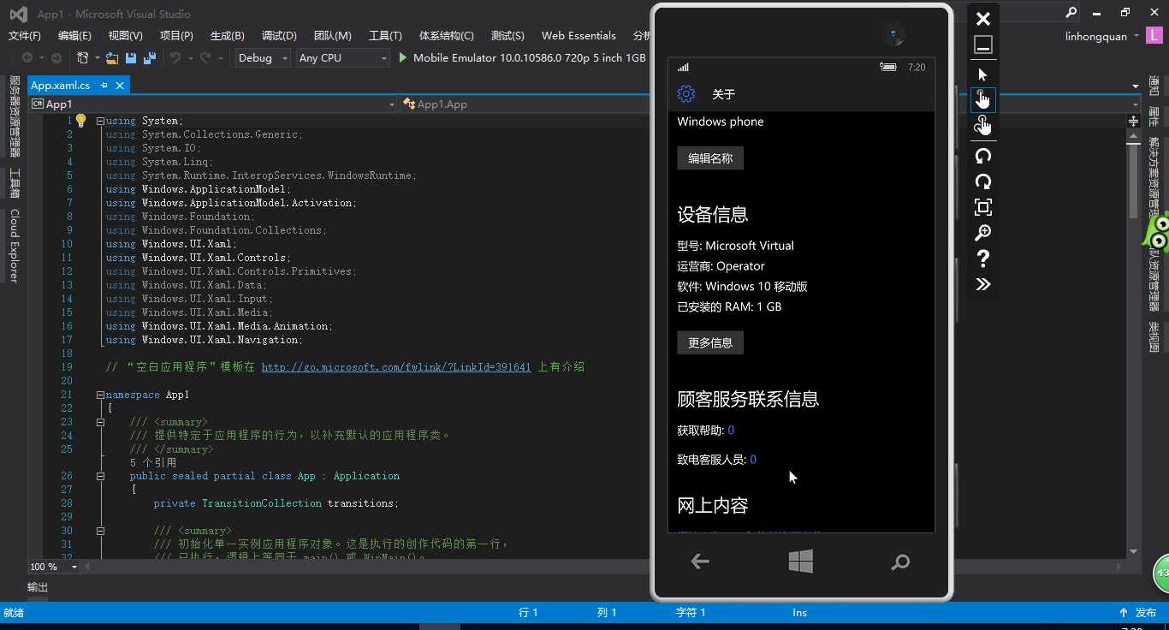Click the Redo toolbar icon
The width and height of the screenshot is (1169, 630).
pyautogui.click(x=206, y=57)
